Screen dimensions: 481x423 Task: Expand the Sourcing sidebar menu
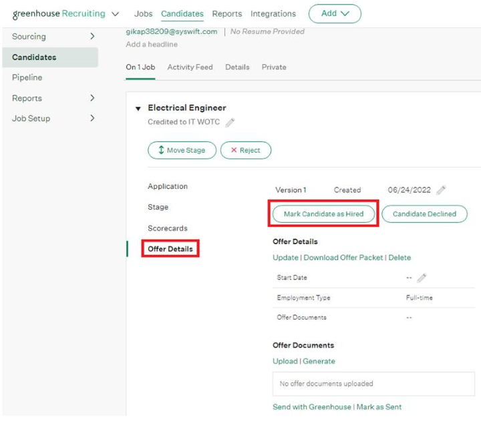click(92, 37)
